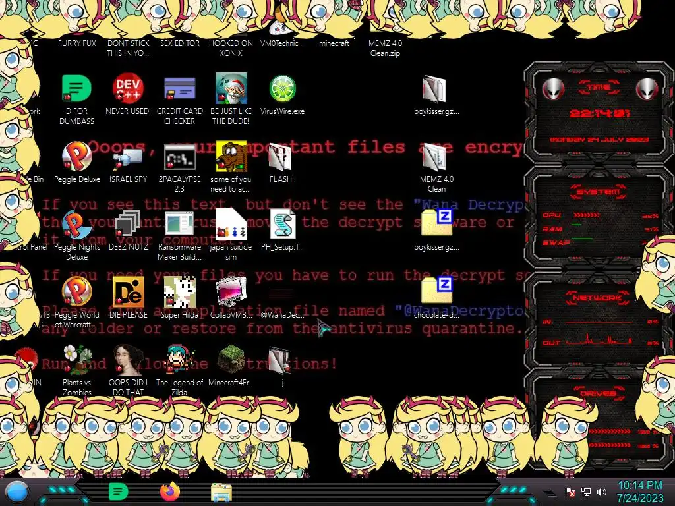Image resolution: width=675 pixels, height=506 pixels.
Task: Select the @WanaDec... desktop label
Action: (282, 314)
